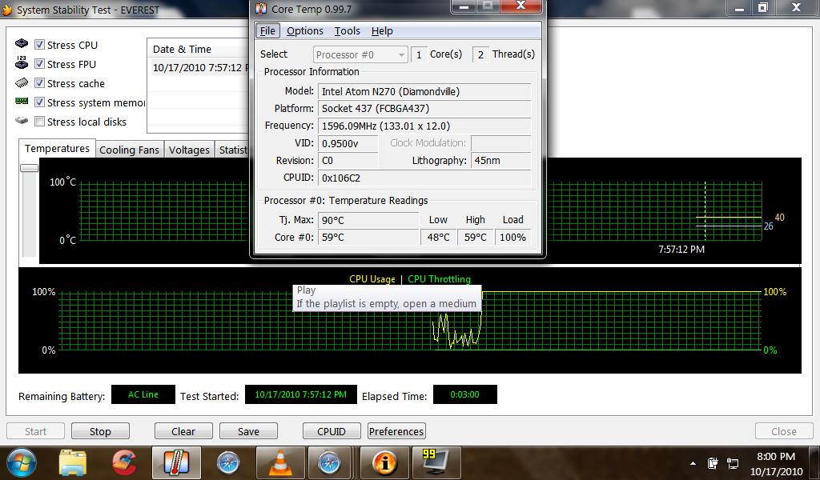This screenshot has height=480, width=820.
Task: Open Core Temp Options menu
Action: [305, 31]
